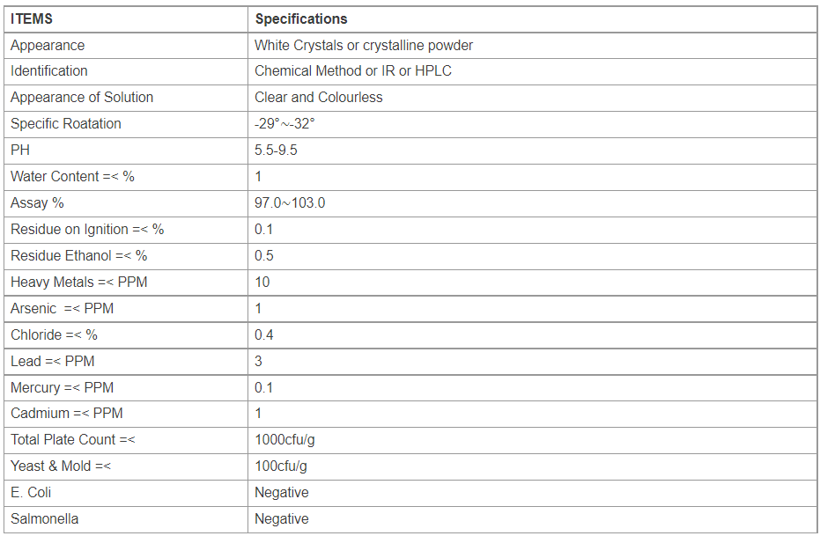Screen dimensions: 820x536
Task: Click the 1000cfu/g Total Plate Count value
Action: [x=284, y=440]
